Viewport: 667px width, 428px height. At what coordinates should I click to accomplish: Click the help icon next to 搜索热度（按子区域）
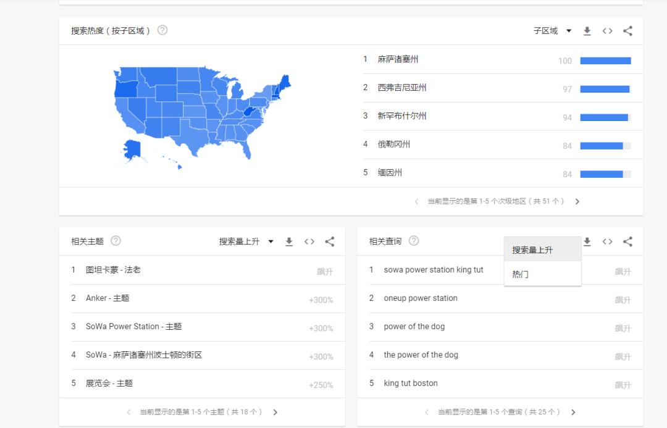click(162, 29)
